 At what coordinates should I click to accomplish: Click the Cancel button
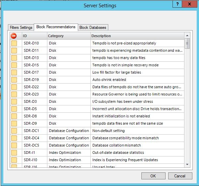coord(180,176)
